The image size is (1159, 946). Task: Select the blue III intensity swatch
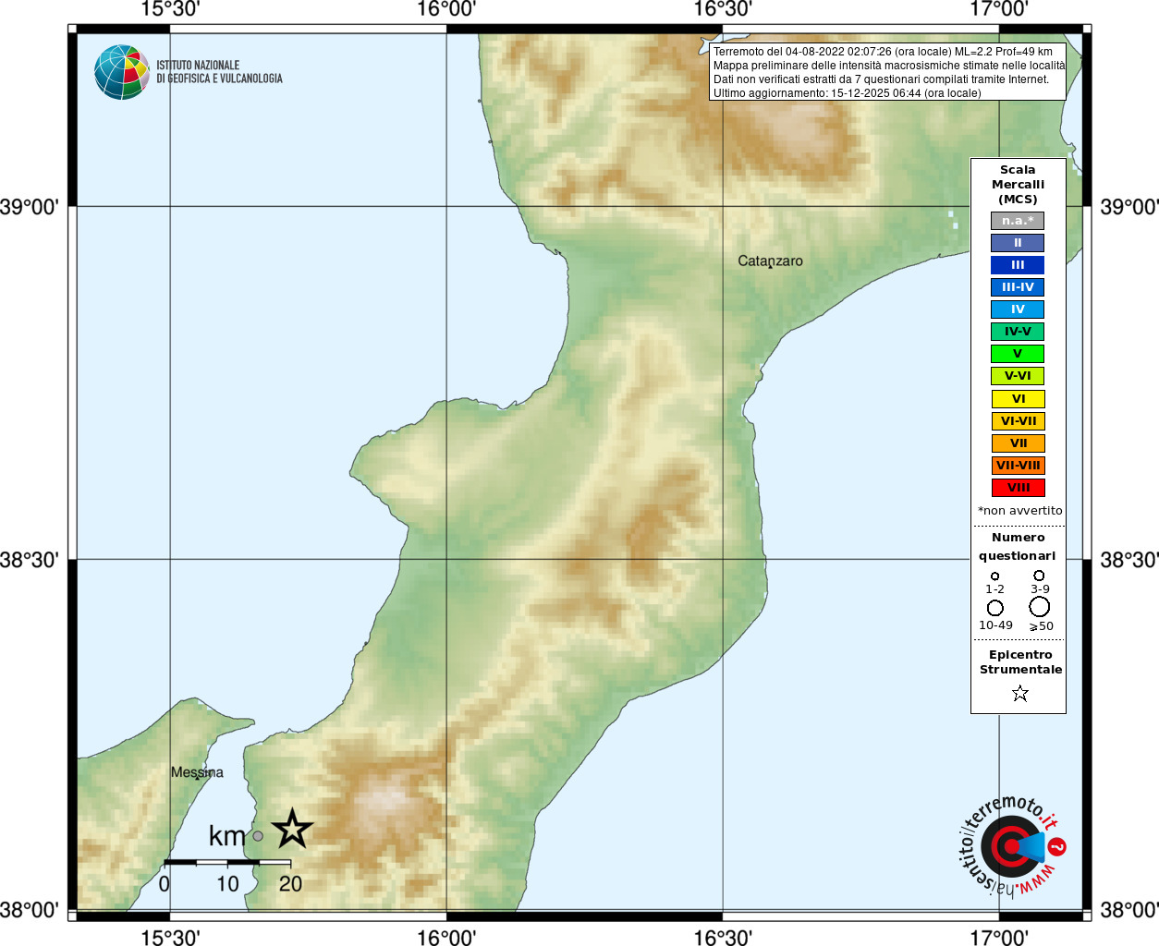[x=1018, y=265]
